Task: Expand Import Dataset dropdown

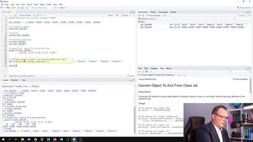Action: pyautogui.click(x=154, y=15)
